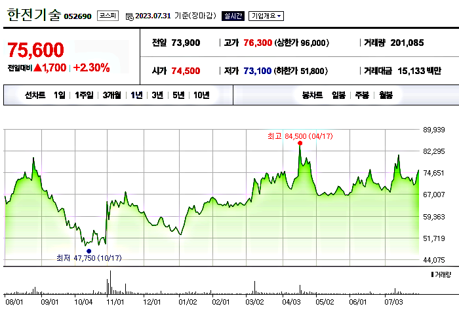Switch to 주봉 candle chart
459x317 pixels.
pos(362,95)
